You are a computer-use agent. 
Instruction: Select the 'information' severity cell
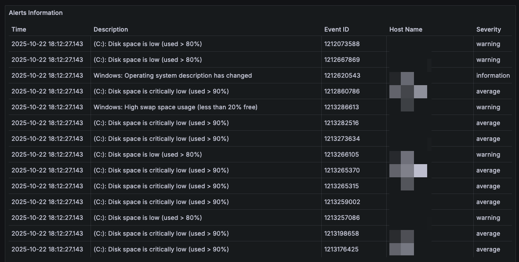(493, 75)
